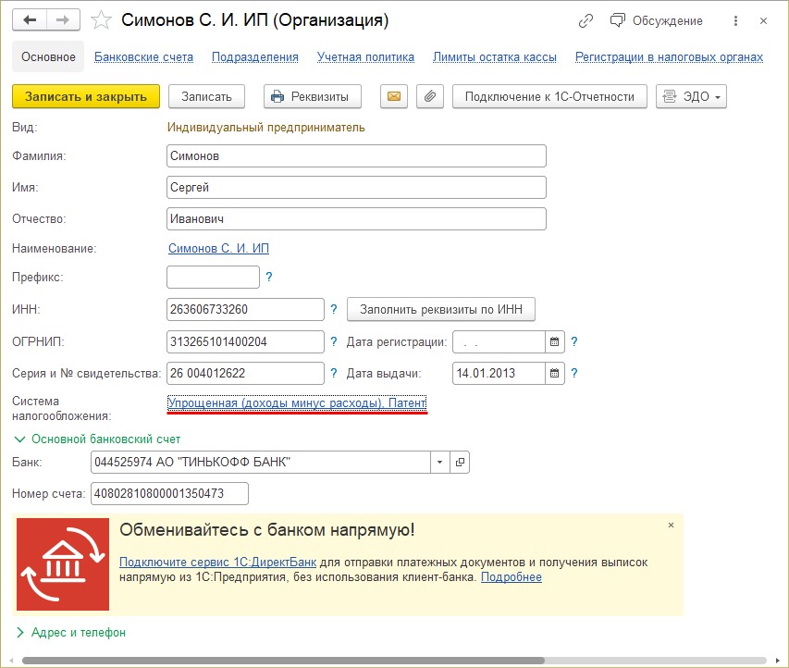The width and height of the screenshot is (789, 668).
Task: Show help for Дата регистрации
Action: [574, 341]
